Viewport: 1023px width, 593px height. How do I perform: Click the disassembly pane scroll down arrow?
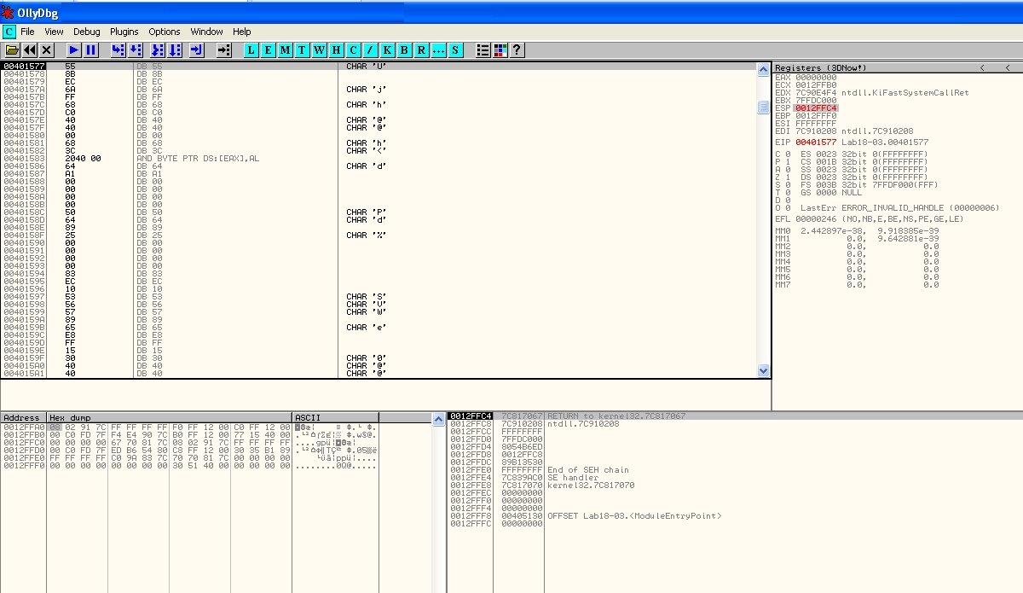click(x=763, y=371)
